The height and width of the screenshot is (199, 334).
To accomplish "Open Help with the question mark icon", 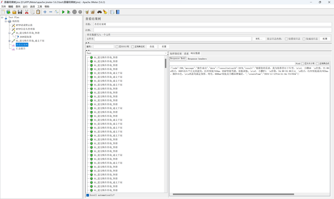I will [118, 12].
